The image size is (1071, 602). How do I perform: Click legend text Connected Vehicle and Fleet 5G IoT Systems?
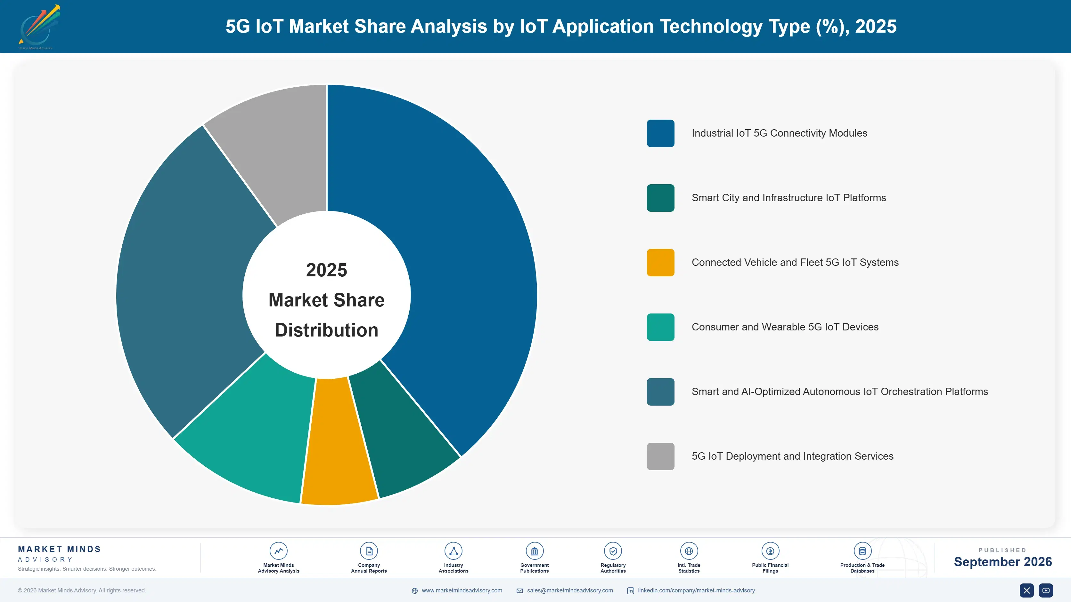(x=795, y=262)
